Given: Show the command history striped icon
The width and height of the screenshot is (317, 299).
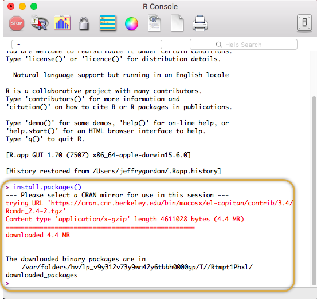Looking at the screenshot, I should [x=108, y=23].
